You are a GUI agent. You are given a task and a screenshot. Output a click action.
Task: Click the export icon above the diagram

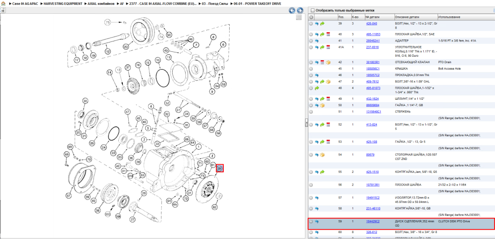tap(3, 10)
